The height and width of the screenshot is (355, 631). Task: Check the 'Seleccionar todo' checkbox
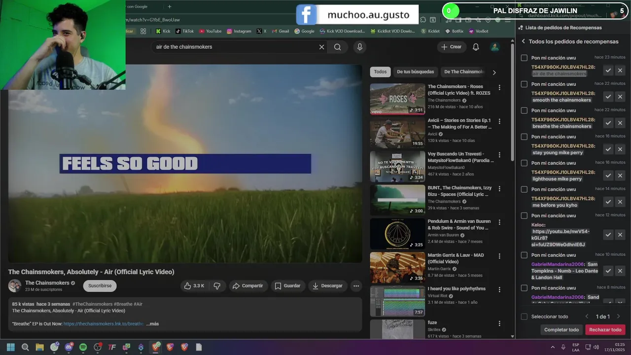[x=524, y=317]
